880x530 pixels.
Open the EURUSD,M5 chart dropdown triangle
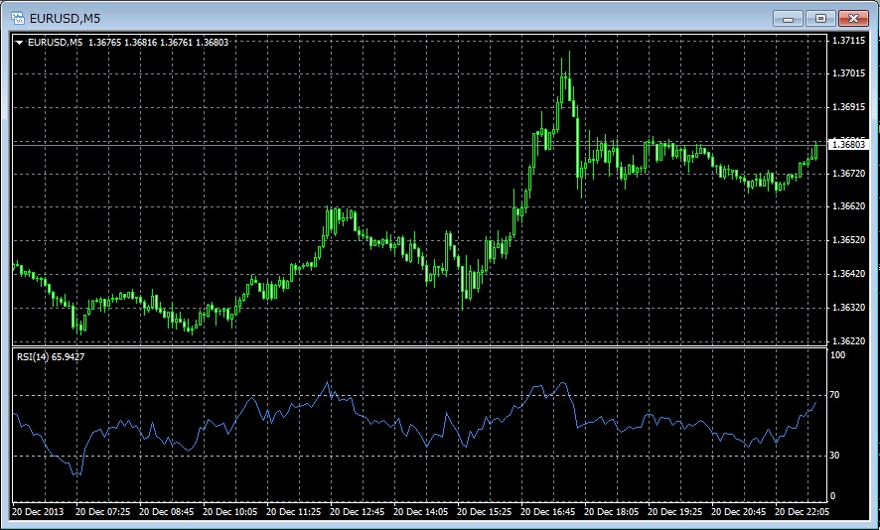click(19, 43)
